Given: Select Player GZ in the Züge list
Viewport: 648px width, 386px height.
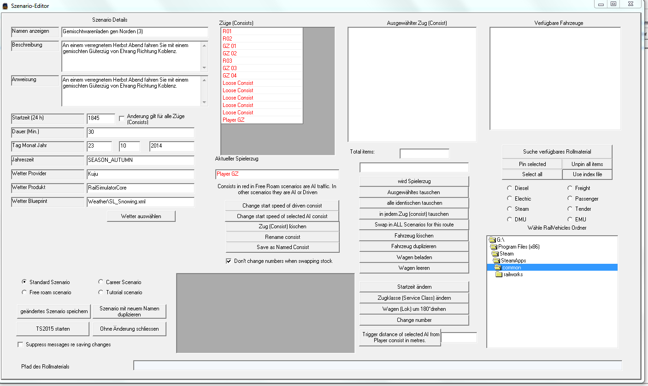Looking at the screenshot, I should [262, 120].
